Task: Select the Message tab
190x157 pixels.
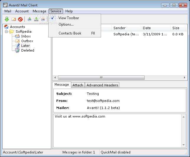Action: 62,85
